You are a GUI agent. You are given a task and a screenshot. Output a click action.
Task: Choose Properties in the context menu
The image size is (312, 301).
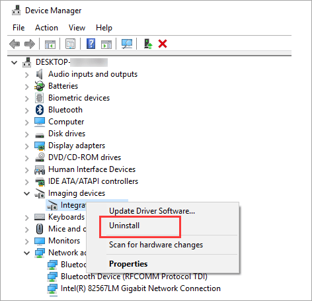(128, 264)
